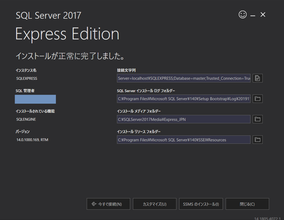Select the connection string text field

click(183, 78)
